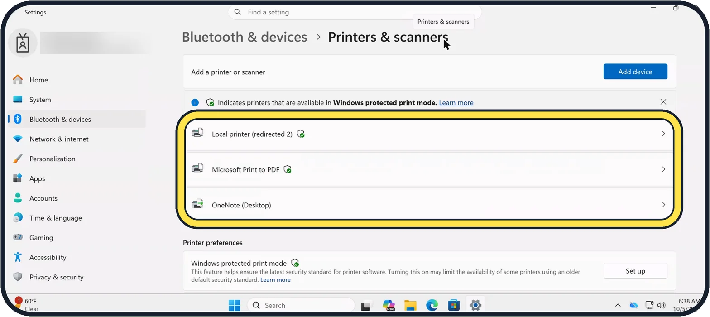
Task: Open Learn more link in info banner
Action: 456,103
